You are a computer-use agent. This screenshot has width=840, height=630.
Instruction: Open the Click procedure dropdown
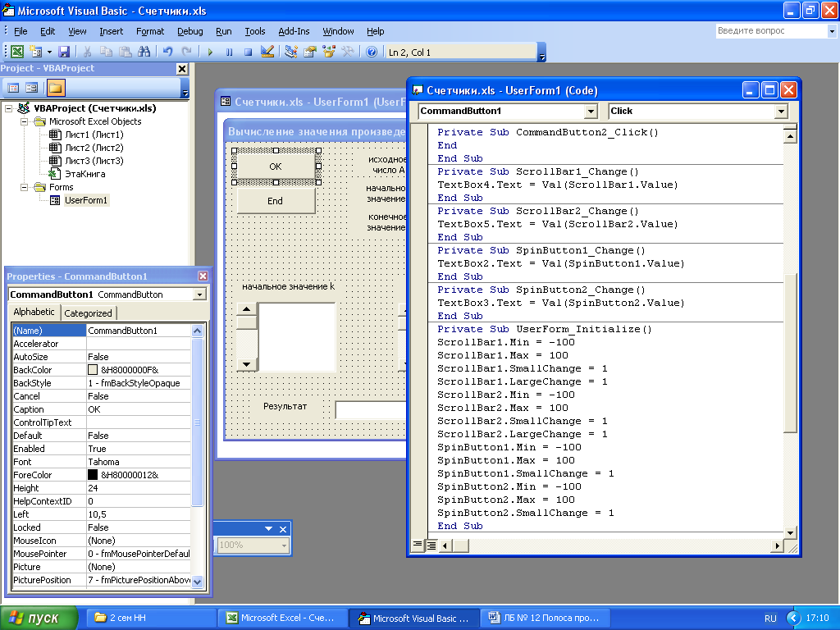pyautogui.click(x=781, y=111)
